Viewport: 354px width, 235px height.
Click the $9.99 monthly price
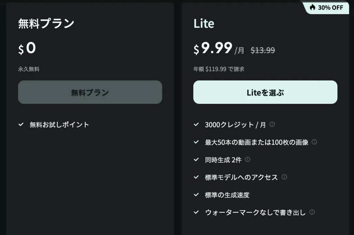[x=213, y=48]
